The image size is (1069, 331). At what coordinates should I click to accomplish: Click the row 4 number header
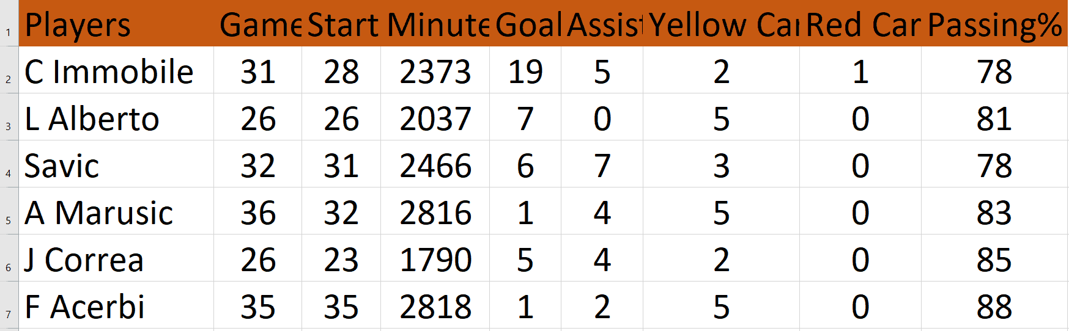pyautogui.click(x=9, y=173)
